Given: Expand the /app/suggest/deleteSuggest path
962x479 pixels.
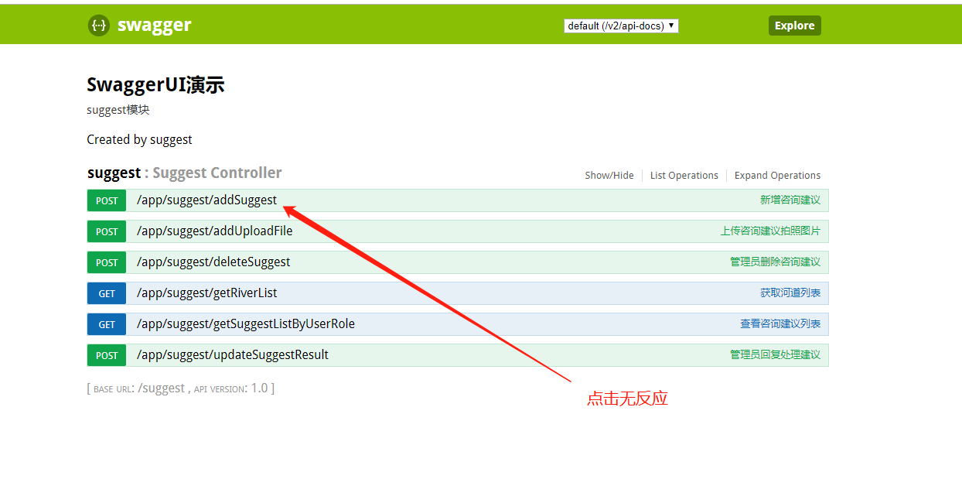Looking at the screenshot, I should tap(213, 262).
